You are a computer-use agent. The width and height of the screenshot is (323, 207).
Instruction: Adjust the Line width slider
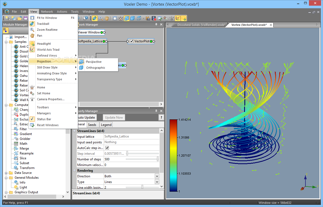click(x=142, y=187)
